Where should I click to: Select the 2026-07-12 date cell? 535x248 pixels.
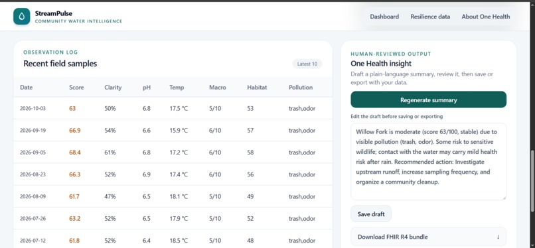(x=33, y=241)
